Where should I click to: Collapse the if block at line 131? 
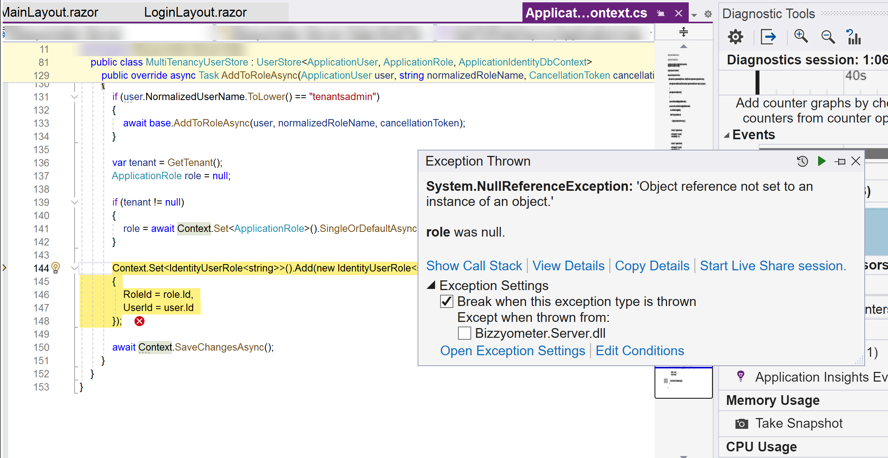(75, 97)
